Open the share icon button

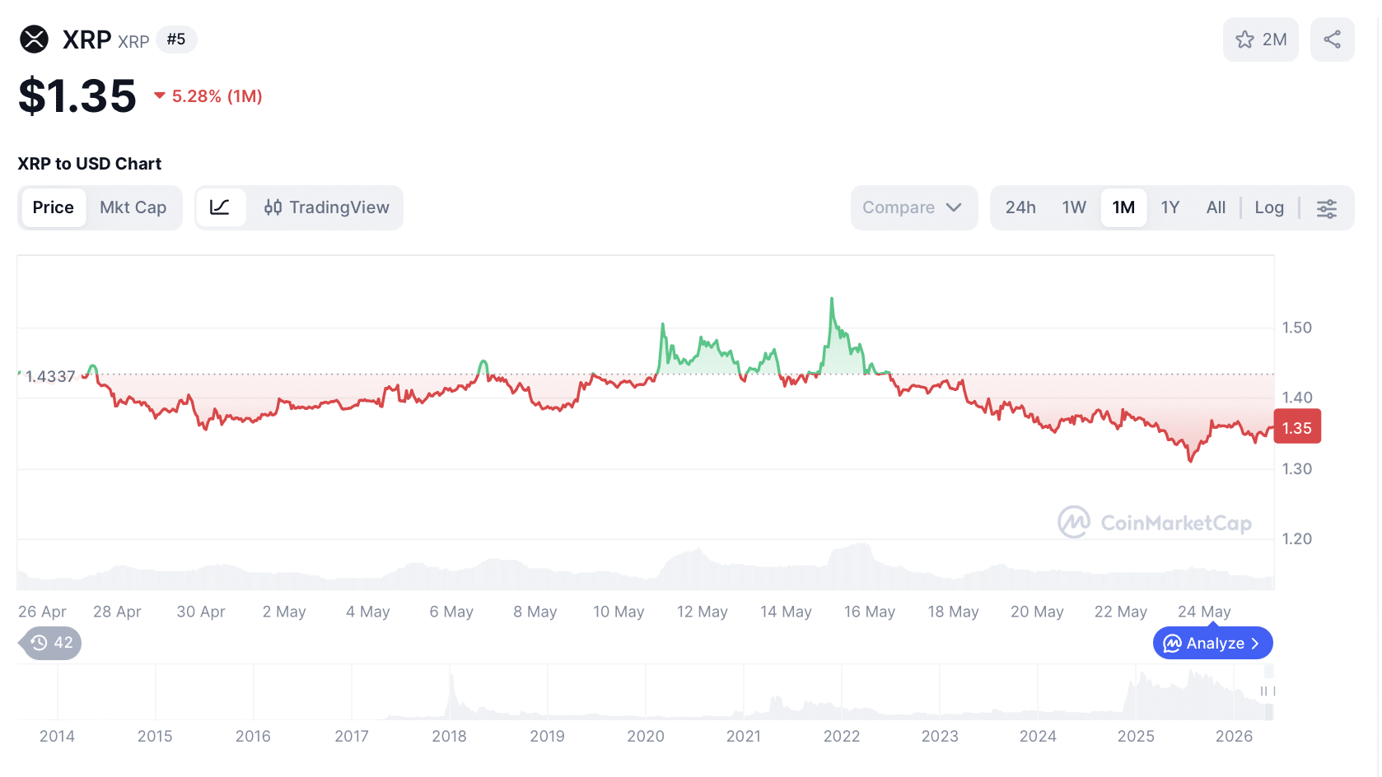pyautogui.click(x=1332, y=40)
